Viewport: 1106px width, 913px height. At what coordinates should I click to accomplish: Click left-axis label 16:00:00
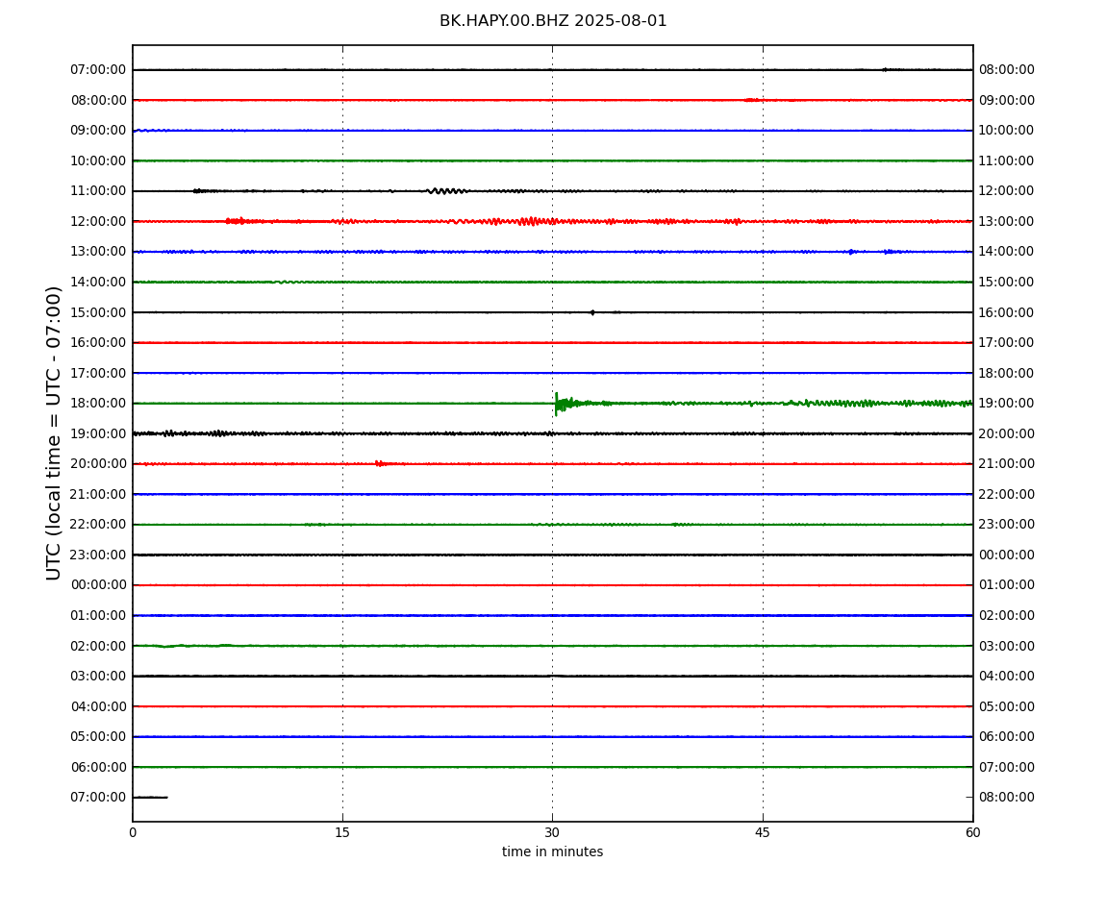pos(98,343)
